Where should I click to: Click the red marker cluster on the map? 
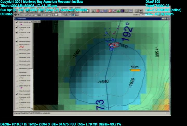point(115,45)
